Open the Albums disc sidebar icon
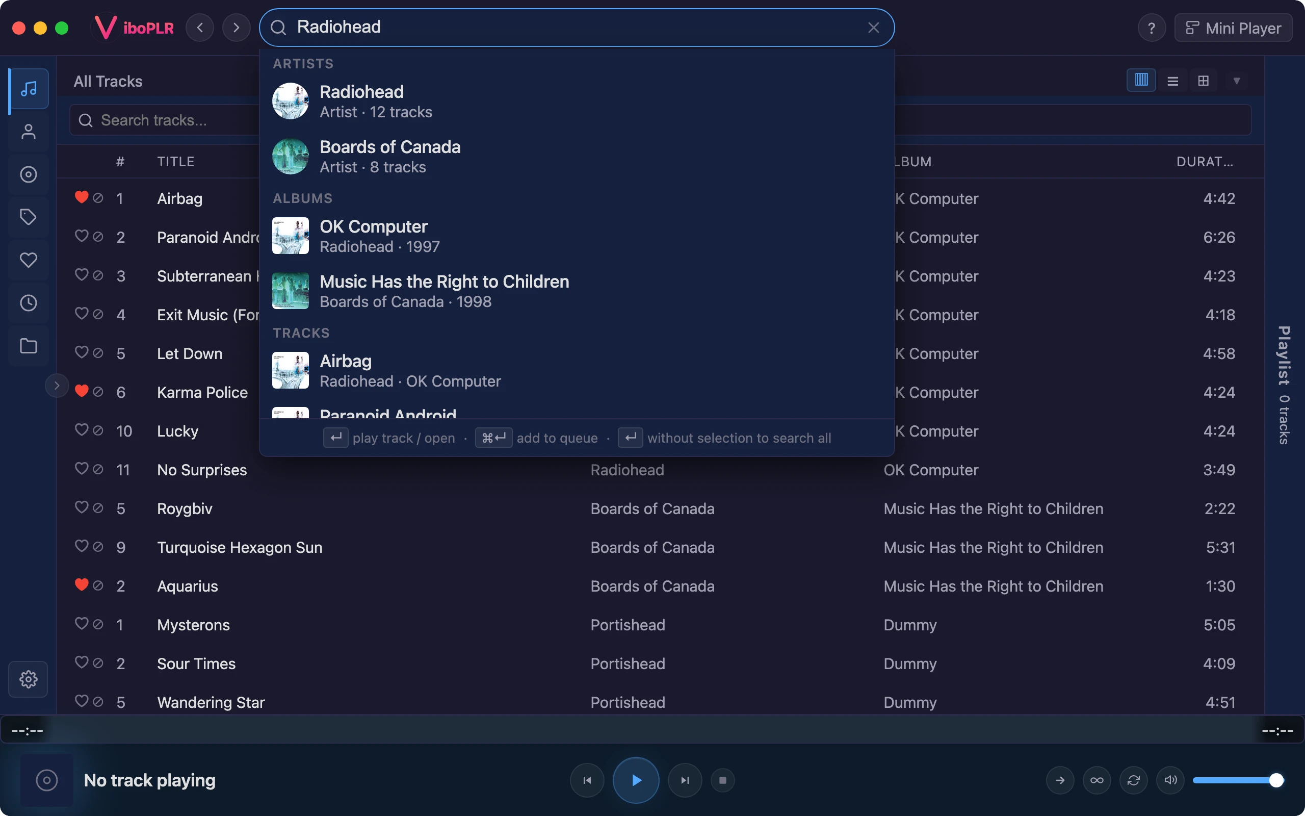This screenshot has height=816, width=1305. tap(29, 174)
